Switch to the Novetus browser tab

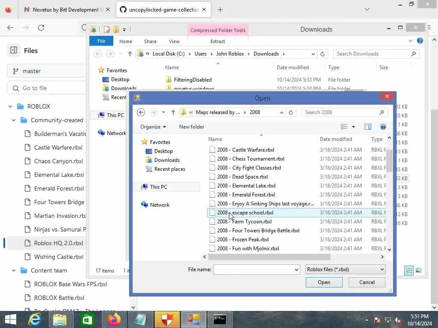pos(66,10)
